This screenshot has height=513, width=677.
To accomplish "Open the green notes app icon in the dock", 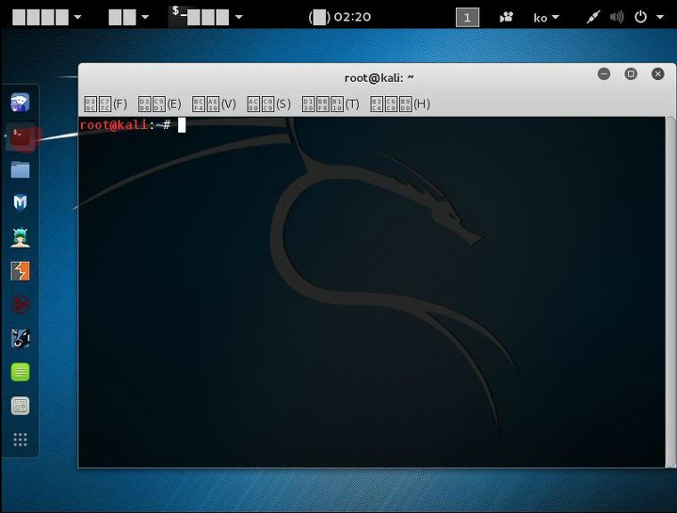I will pos(20,371).
